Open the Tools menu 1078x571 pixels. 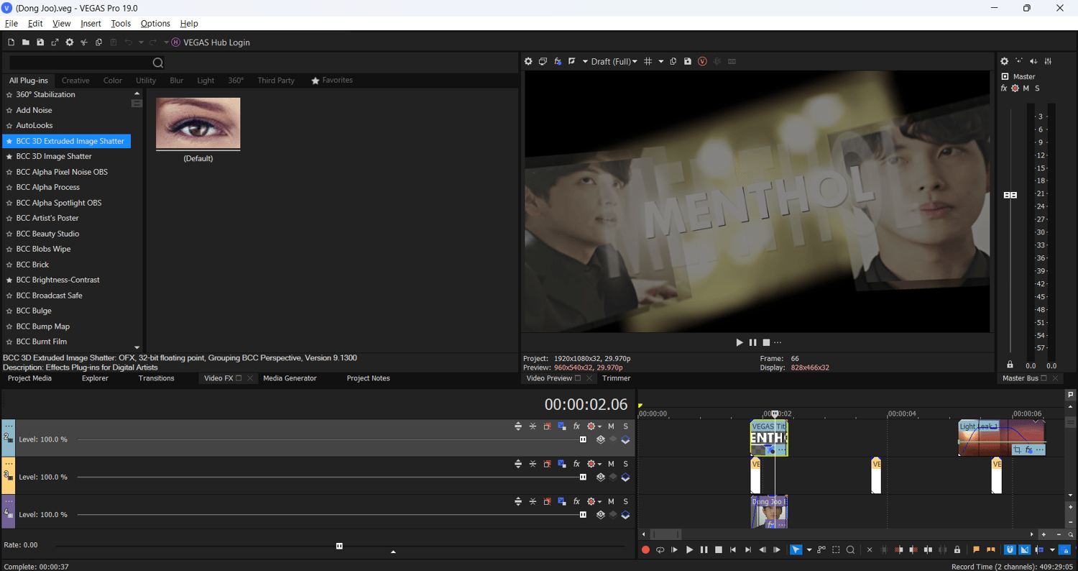[120, 24]
